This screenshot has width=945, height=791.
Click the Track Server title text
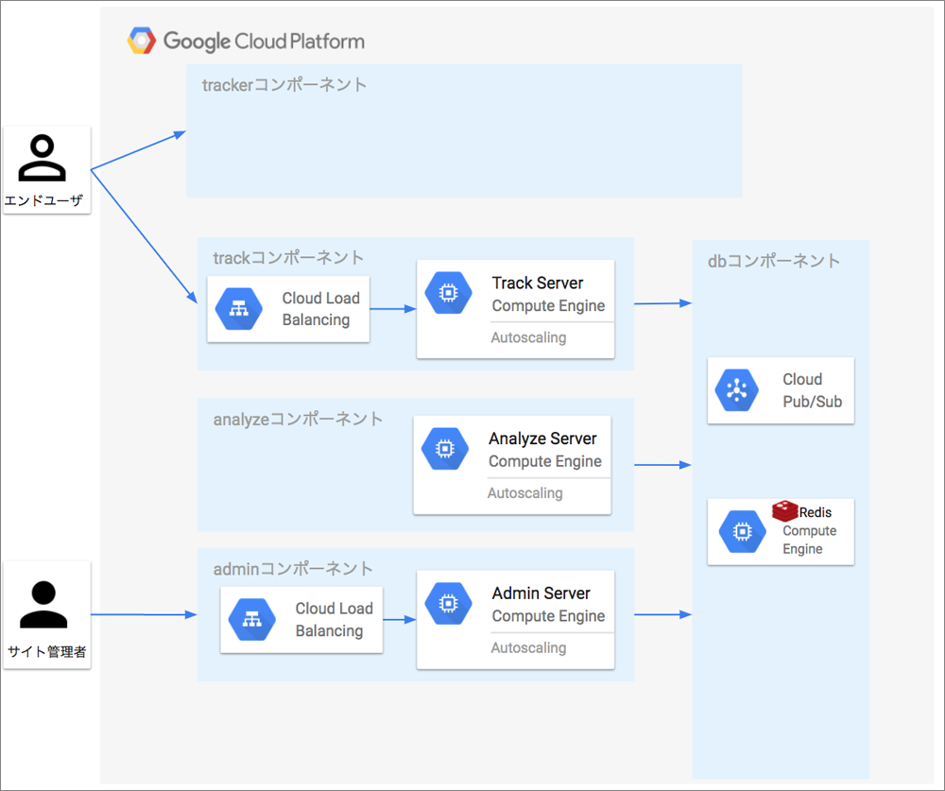(538, 283)
